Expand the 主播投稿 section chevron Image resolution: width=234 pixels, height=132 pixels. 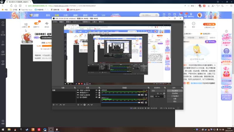point(192,34)
